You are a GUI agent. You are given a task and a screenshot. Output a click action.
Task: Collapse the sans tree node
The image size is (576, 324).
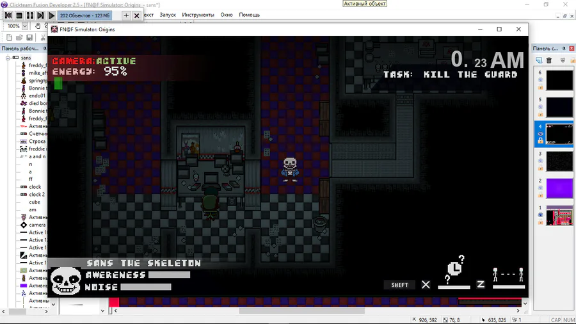pos(7,58)
